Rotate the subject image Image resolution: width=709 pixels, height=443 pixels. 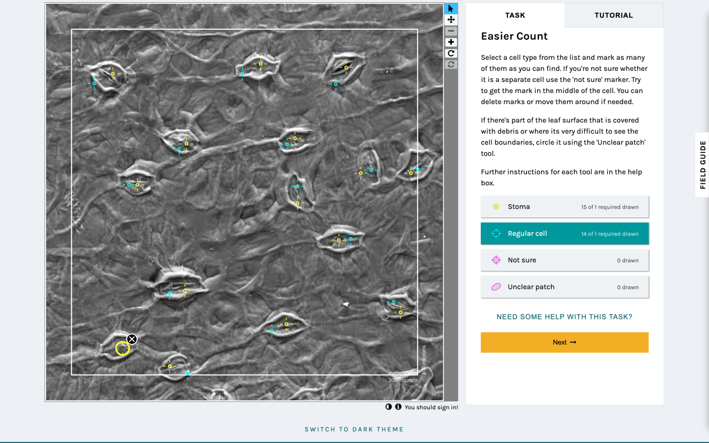click(451, 53)
